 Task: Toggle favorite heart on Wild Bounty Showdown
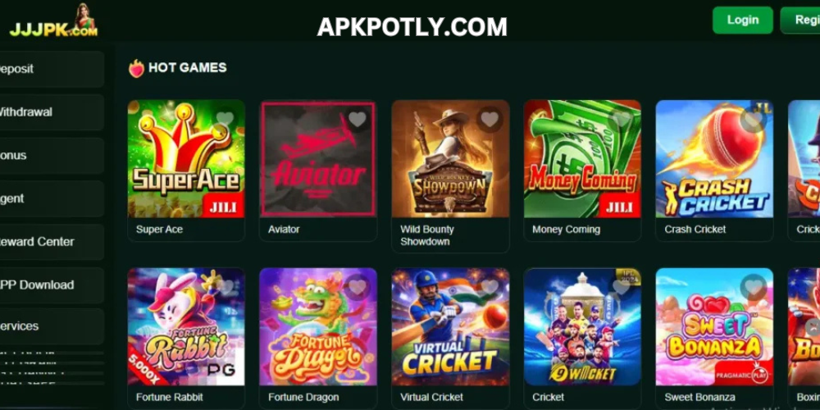pyautogui.click(x=490, y=120)
